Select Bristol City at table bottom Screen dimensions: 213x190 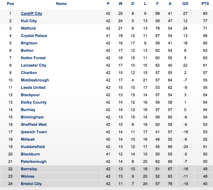(x=31, y=184)
